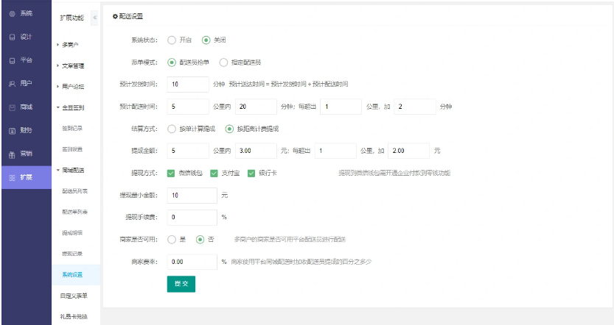
Task: Go to the 财务 sidebar section
Action: coord(21,131)
